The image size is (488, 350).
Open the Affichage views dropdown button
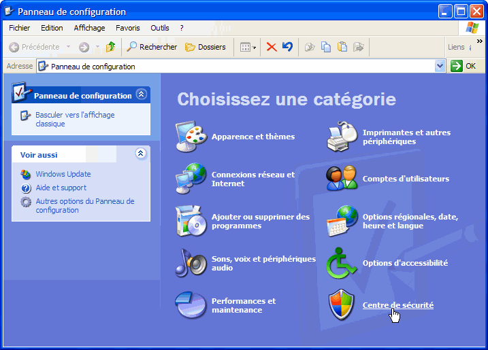248,48
